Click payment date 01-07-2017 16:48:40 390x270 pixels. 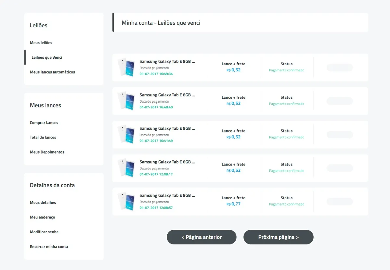tap(156, 107)
